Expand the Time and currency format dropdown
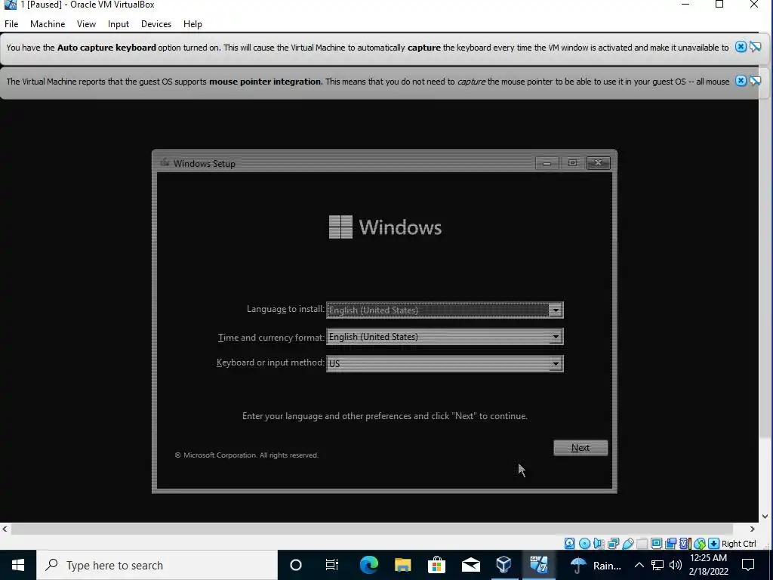The height and width of the screenshot is (580, 773). pos(556,337)
